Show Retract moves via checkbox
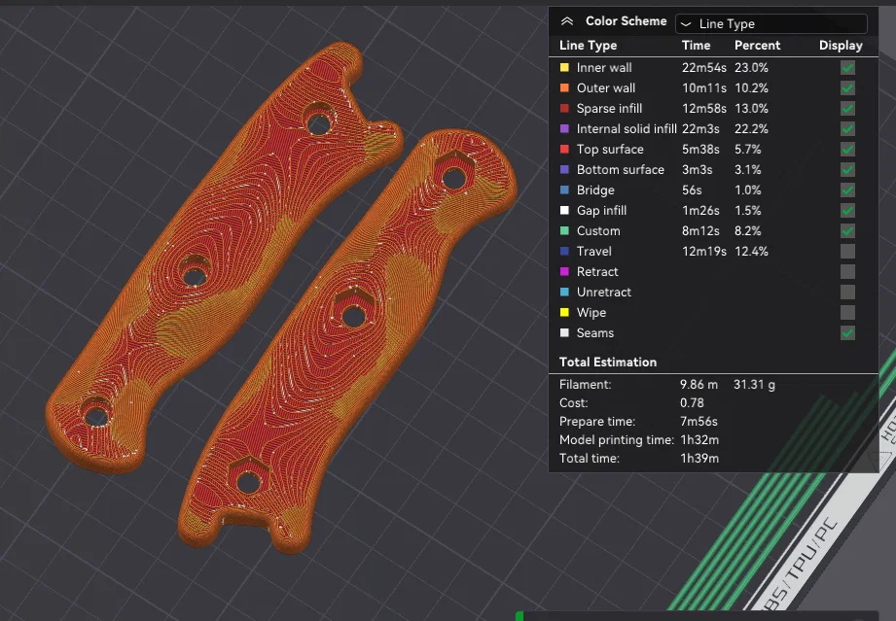The image size is (896, 621). click(x=847, y=272)
